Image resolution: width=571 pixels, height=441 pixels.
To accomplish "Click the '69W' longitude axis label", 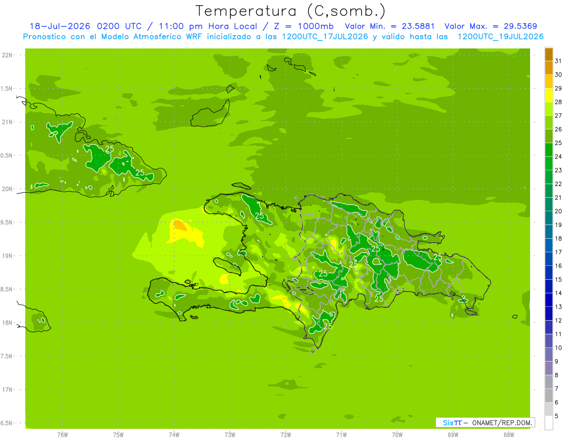I will [453, 435].
